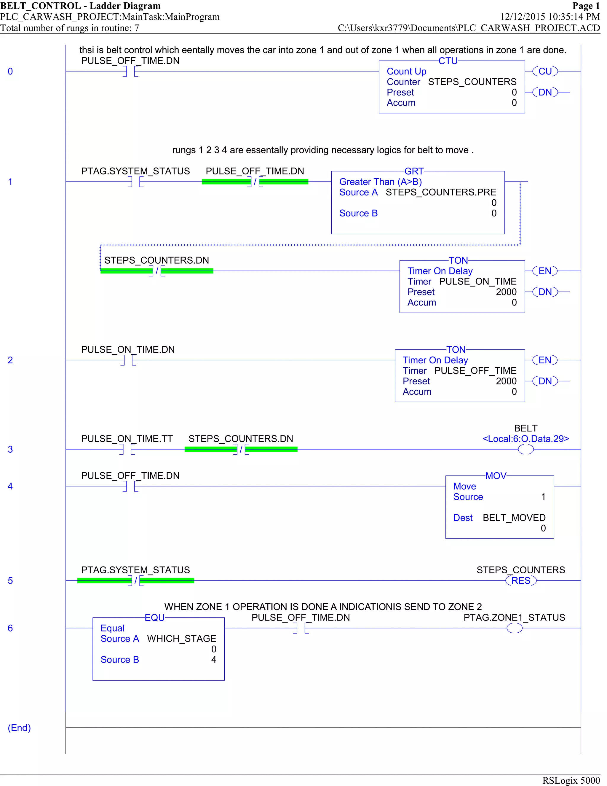Viewport: 607px width, 786px height.
Task: Click the 'BELT_CONTROL - Ladder Diagram' title
Action: (81, 6)
